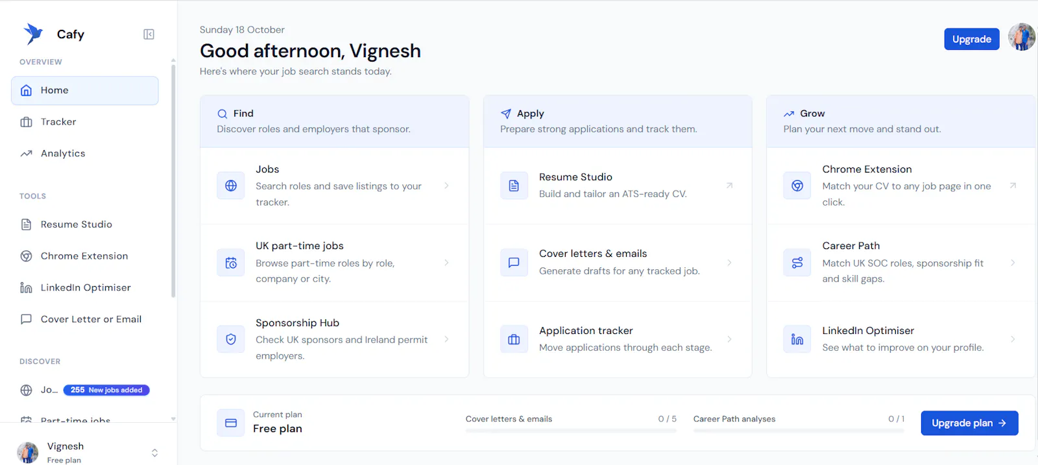Click the UK part-time jobs calendar icon
This screenshot has width=1038, height=465.
[x=231, y=263]
